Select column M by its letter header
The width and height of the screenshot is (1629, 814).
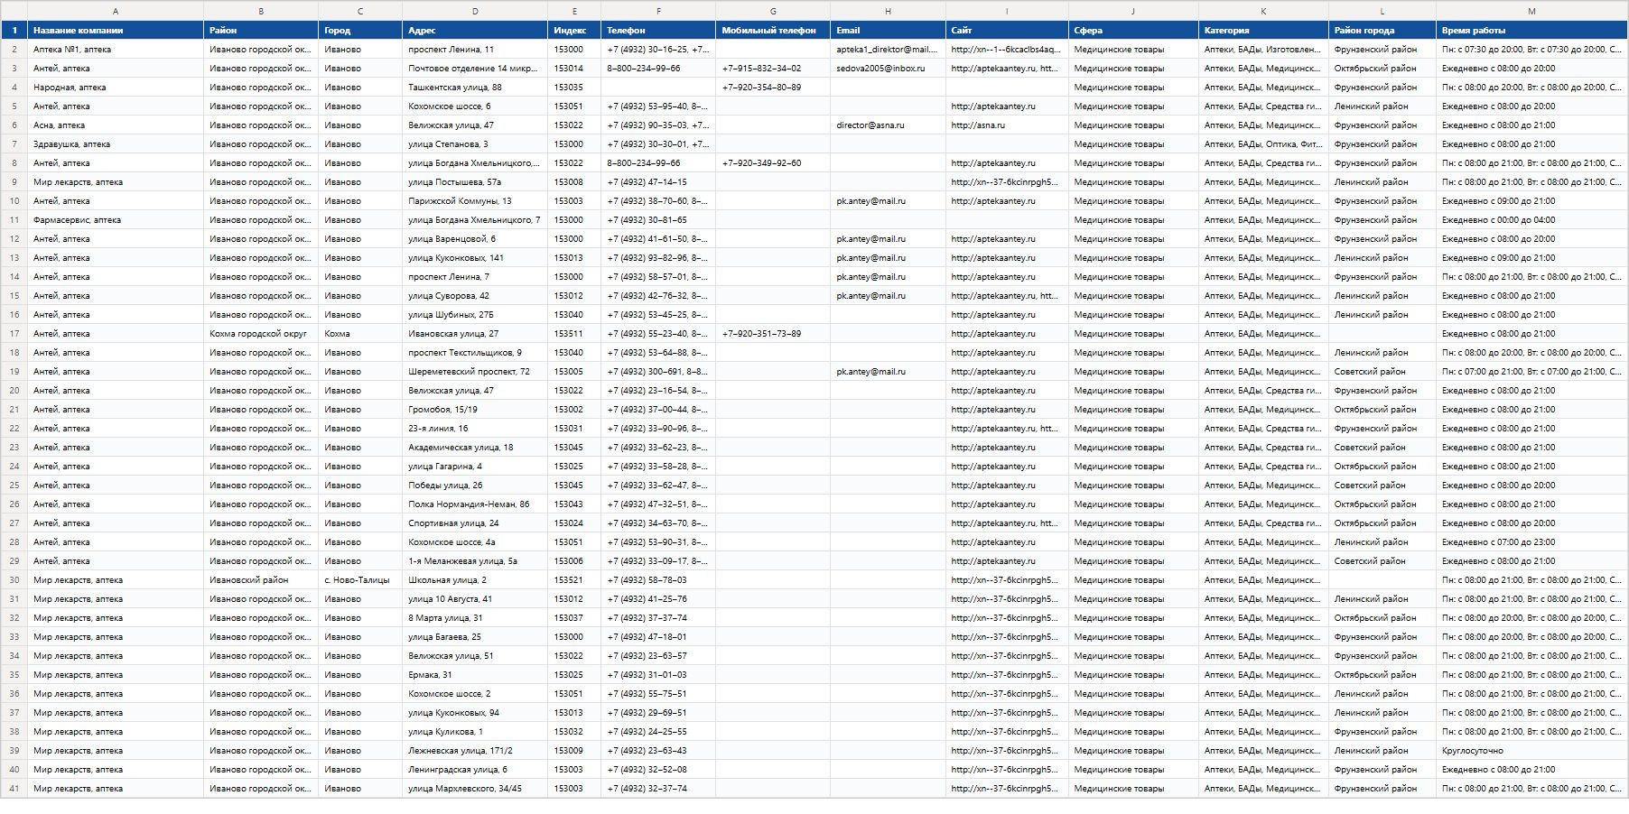[1531, 11]
